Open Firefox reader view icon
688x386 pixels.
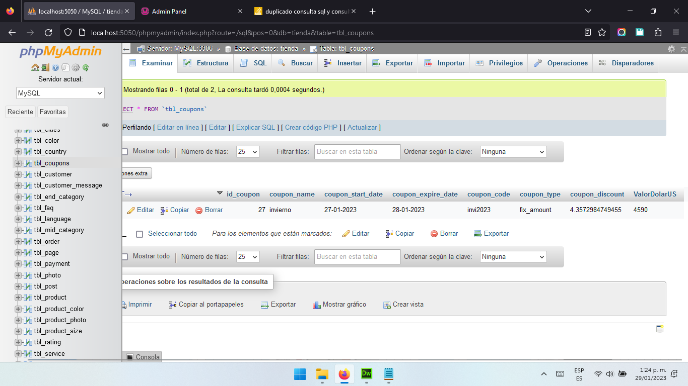tap(588, 32)
